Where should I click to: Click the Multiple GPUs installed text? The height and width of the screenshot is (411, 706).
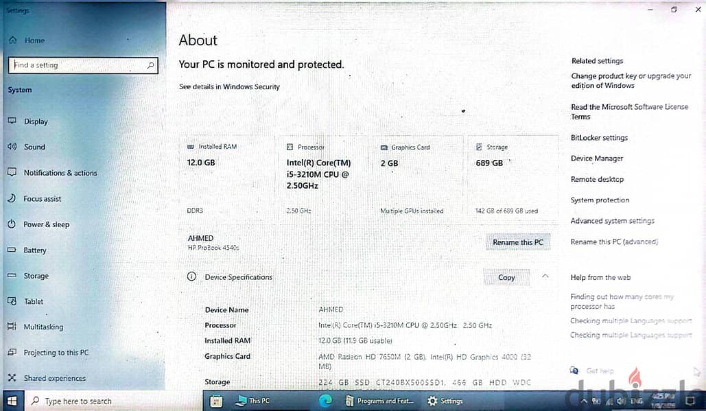click(x=412, y=211)
